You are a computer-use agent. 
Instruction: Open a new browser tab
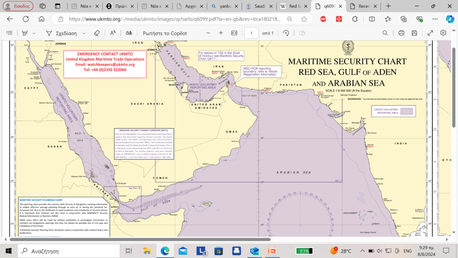pyautogui.click(x=388, y=6)
